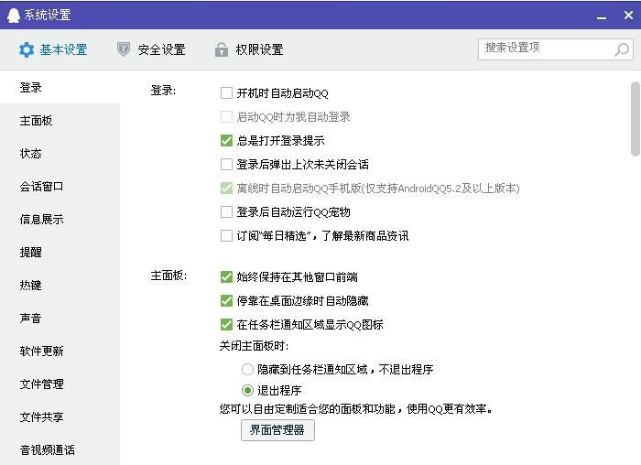Switch to the 权限设置 tab

(249, 49)
